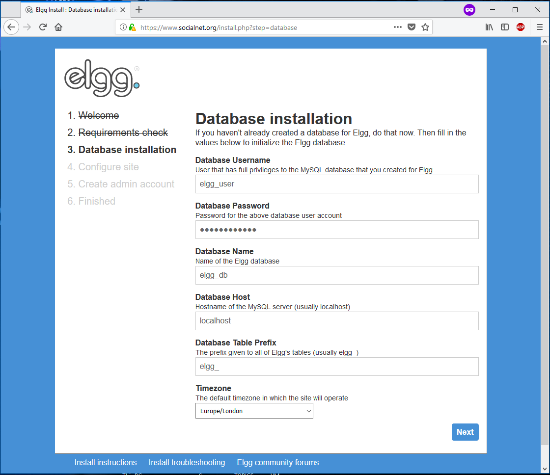Click scrollbar up arrow

click(x=545, y=41)
